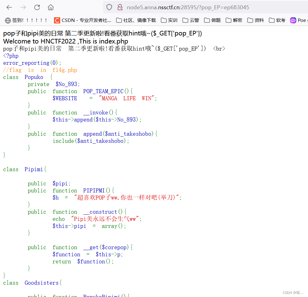Click the 'Welcome to HNCTF2022' heading text
Image resolution: width=308 pixels, height=297 pixels.
pos(65,41)
